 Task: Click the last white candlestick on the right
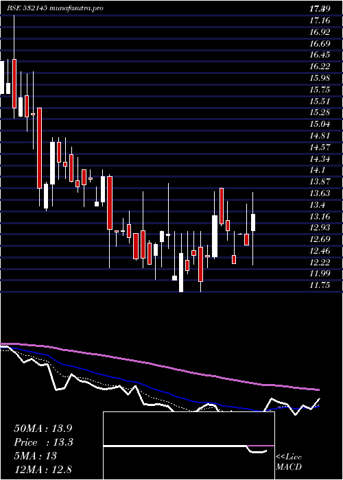click(x=253, y=222)
